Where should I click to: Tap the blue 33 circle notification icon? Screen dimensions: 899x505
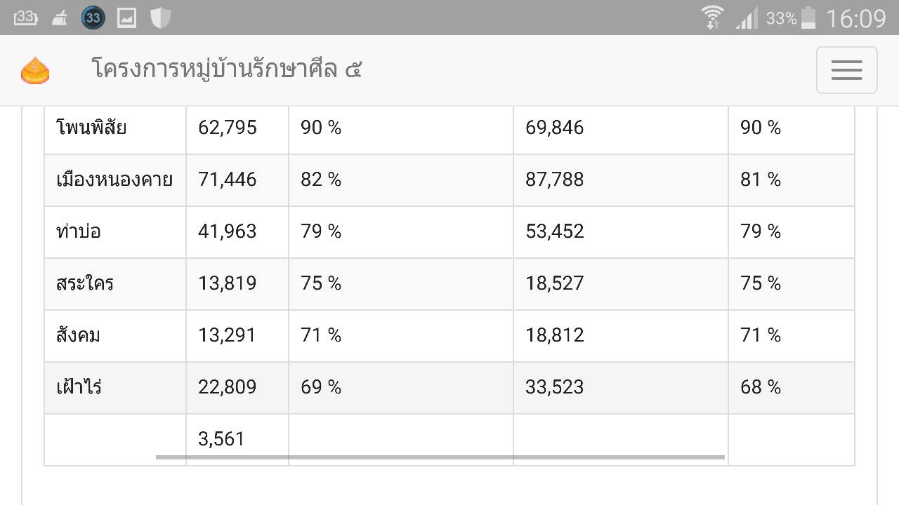click(93, 18)
